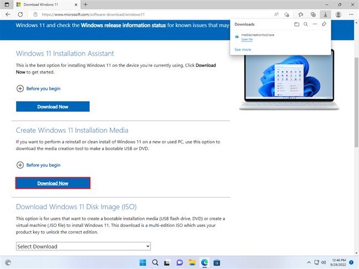Open Task View on the taskbar

click(x=167, y=262)
